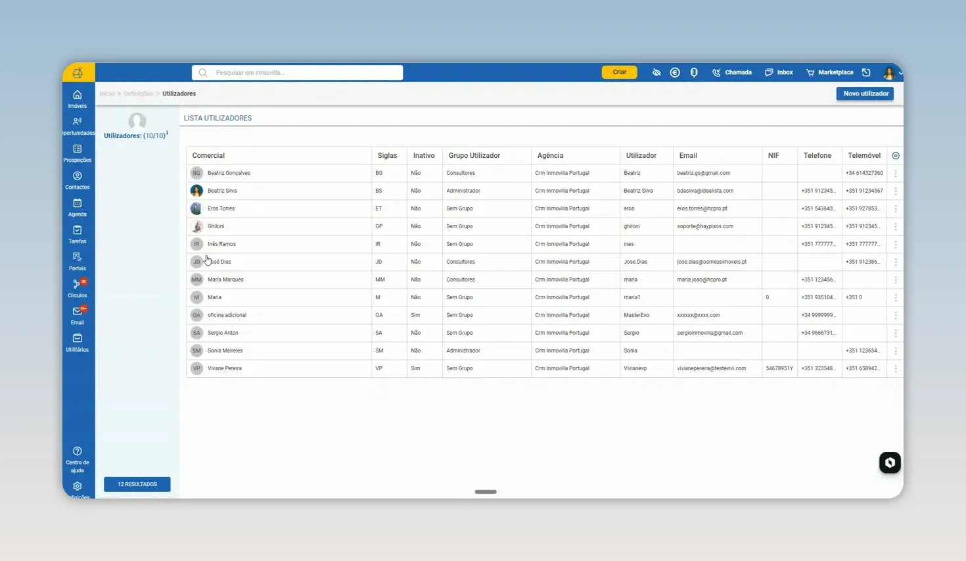Viewport: 966px width, 561px height.
Task: Open Círculos in the sidebar
Action: (78, 288)
